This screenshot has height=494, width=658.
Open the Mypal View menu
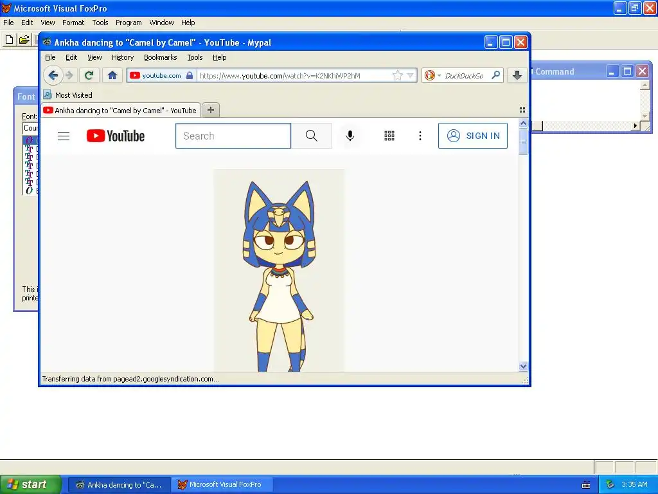tap(94, 57)
